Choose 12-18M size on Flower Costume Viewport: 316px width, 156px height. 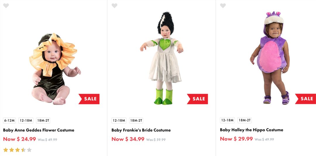pyautogui.click(x=26, y=121)
